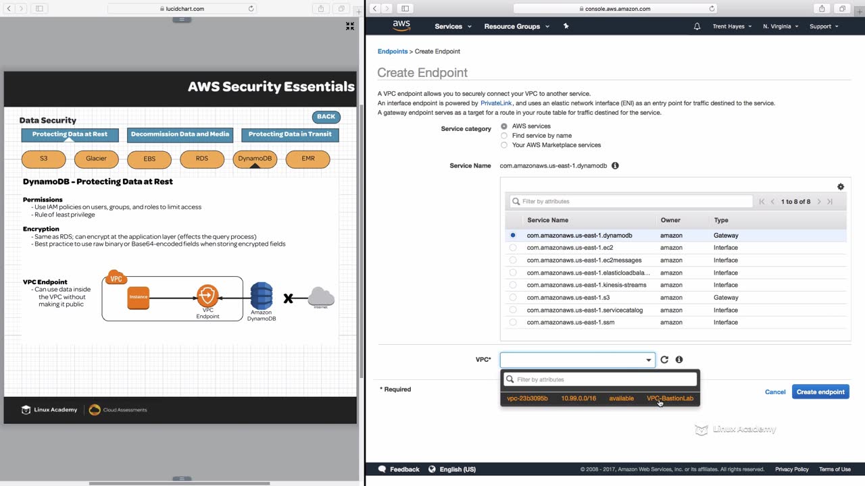Toggle sidebar in the Lucidchart browser window
Viewport: 865px width, 486px height.
coord(39,9)
